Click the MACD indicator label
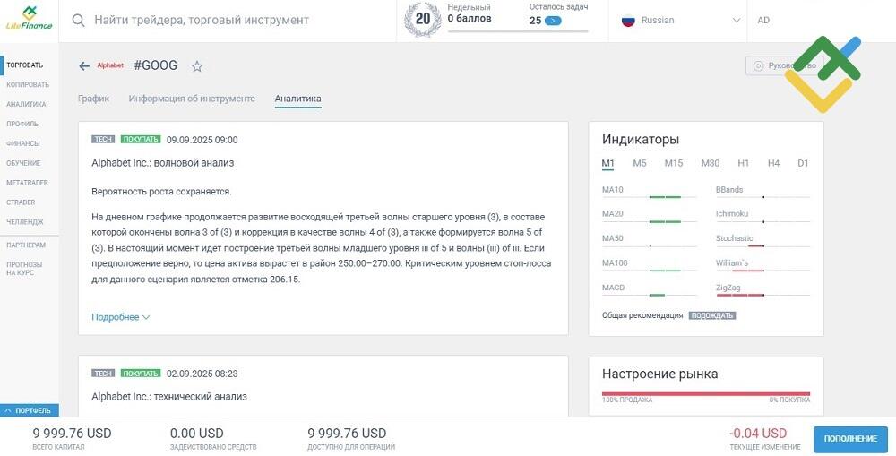Viewport: 896px width, 456px height. click(x=613, y=288)
